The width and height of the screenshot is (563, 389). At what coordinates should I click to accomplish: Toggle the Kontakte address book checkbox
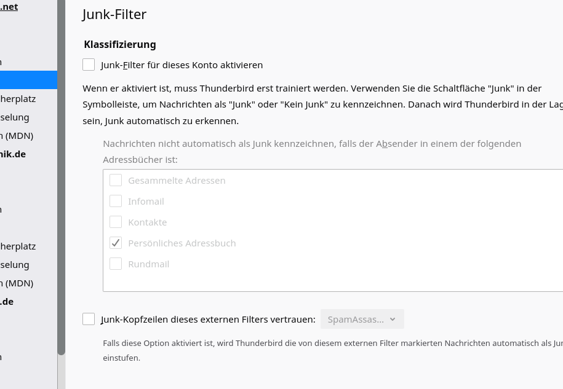pyautogui.click(x=116, y=222)
